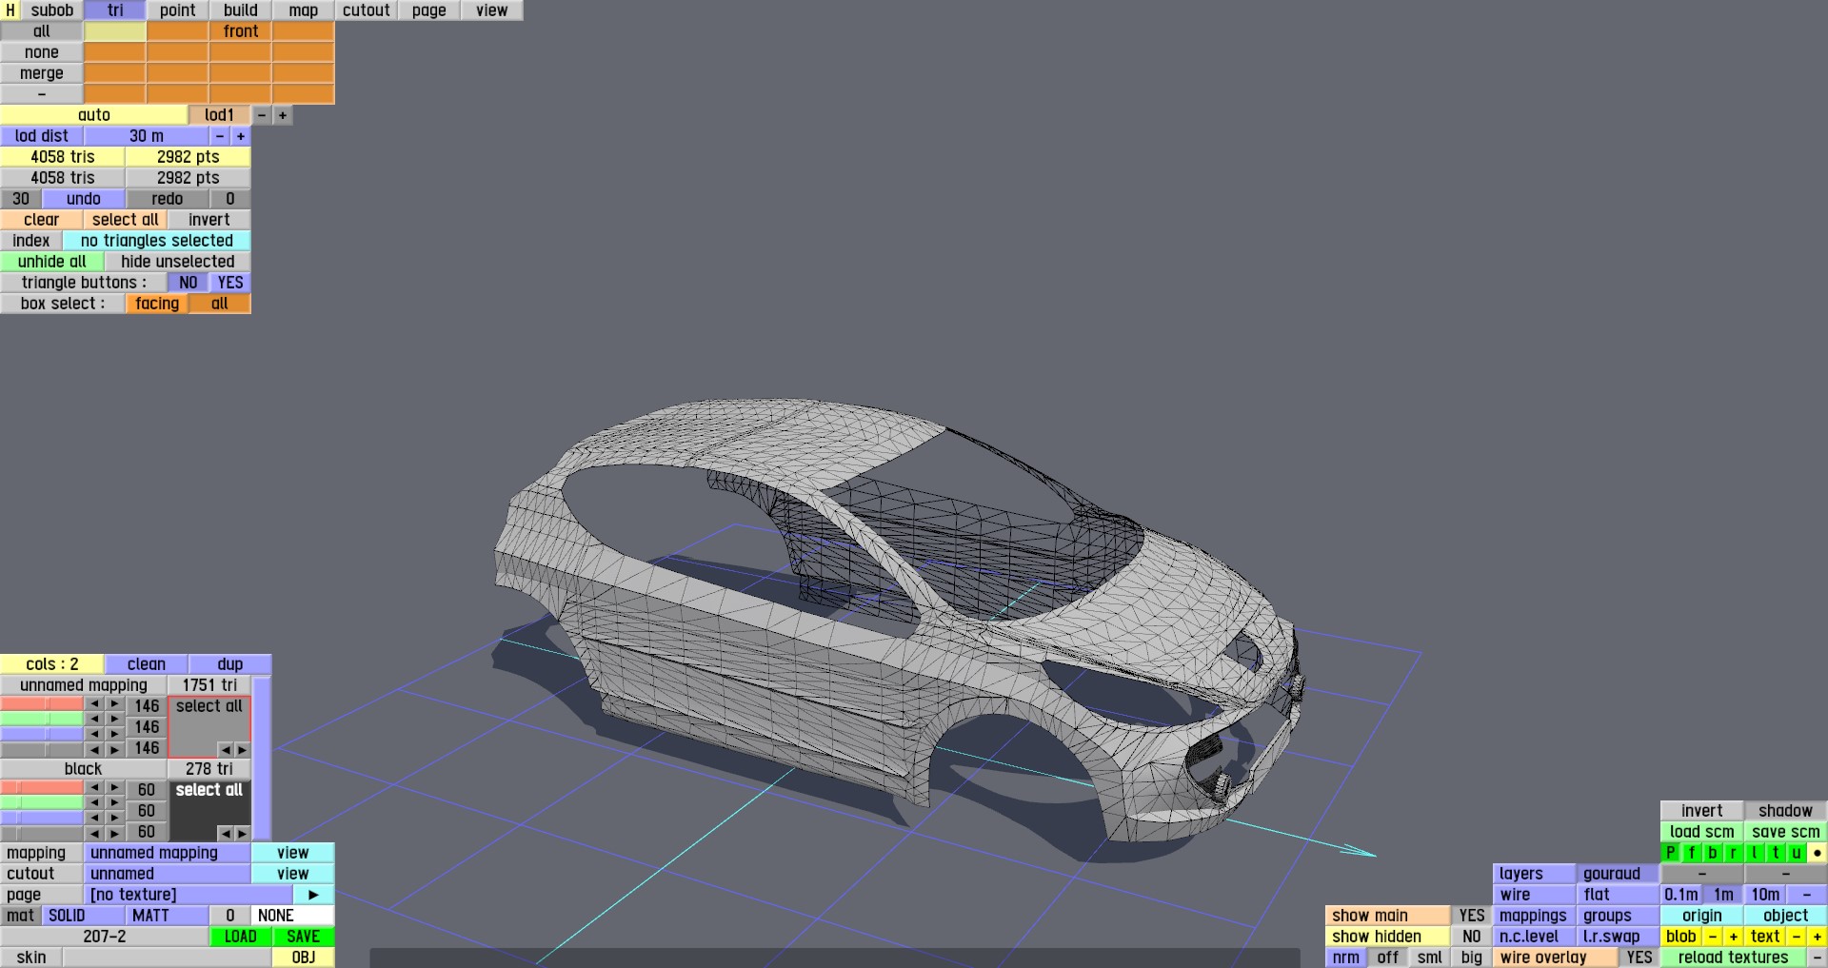Click the yellow dot view button
1828x968 pixels.
click(x=1817, y=853)
